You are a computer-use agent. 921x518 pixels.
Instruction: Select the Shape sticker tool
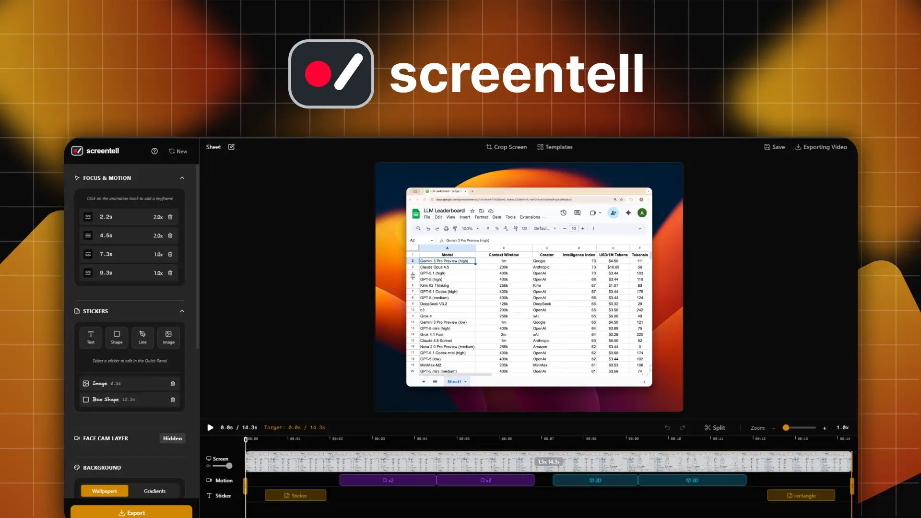pos(117,337)
